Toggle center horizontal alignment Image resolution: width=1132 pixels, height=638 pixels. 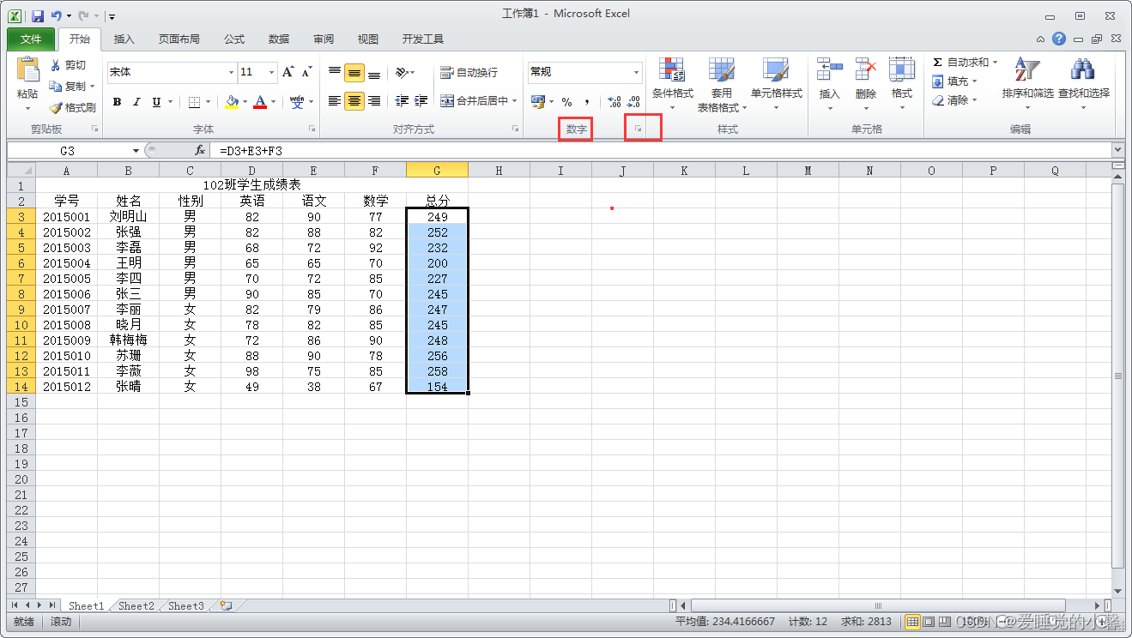click(354, 101)
